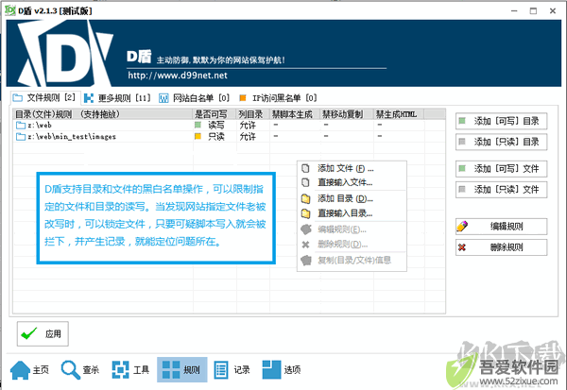Open the 查杀 scan section
This screenshot has width=567, height=390.
tap(80, 370)
